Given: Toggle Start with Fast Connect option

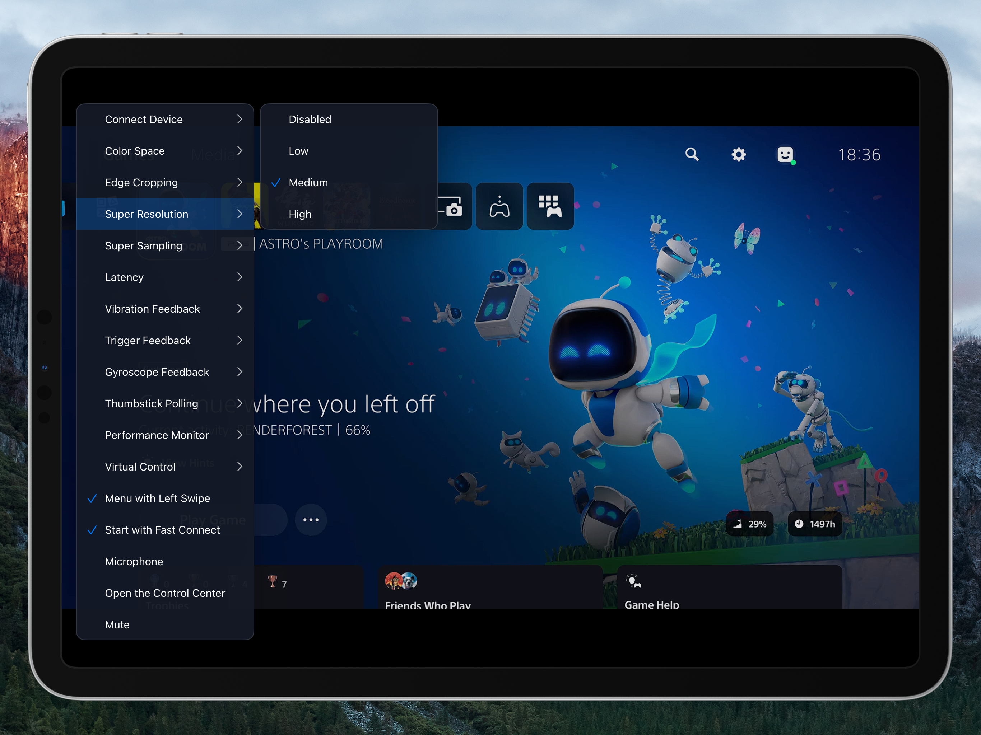Looking at the screenshot, I should pyautogui.click(x=165, y=530).
